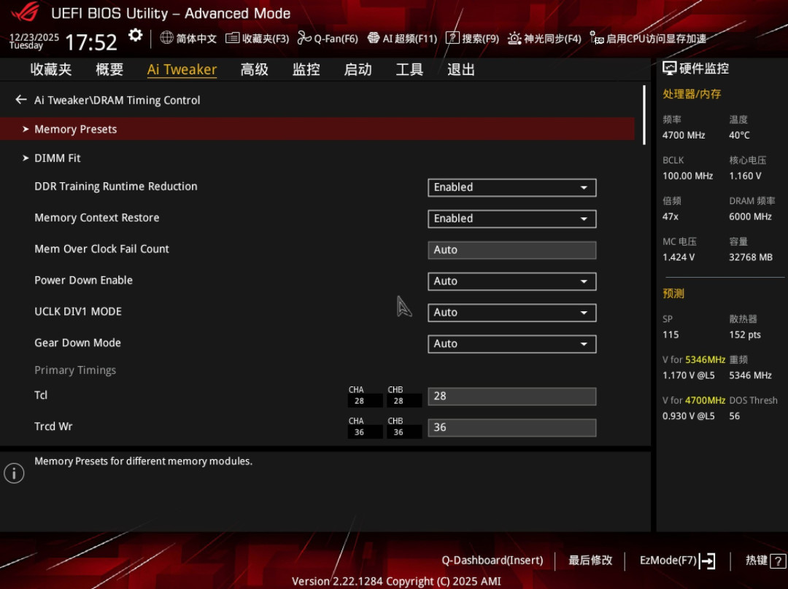Click the EzMode(F7) exit arrow icon
This screenshot has width=788, height=589.
click(708, 561)
